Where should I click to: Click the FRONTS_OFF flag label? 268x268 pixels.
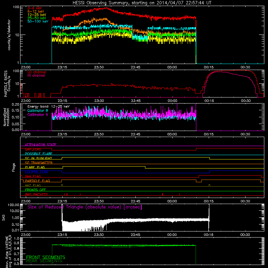(x=36, y=190)
